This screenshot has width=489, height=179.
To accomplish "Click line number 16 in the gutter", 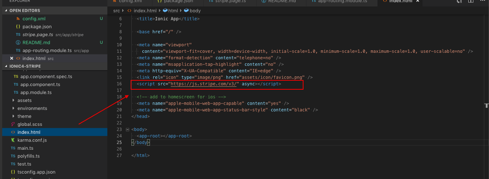I will point(119,84).
